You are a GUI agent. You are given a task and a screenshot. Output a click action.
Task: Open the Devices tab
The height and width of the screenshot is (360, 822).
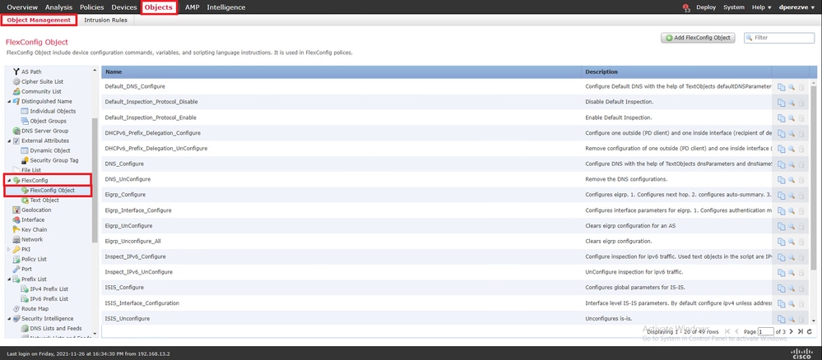coord(124,7)
